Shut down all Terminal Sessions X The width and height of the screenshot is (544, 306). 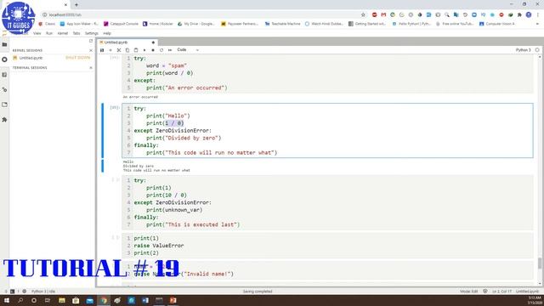91,68
